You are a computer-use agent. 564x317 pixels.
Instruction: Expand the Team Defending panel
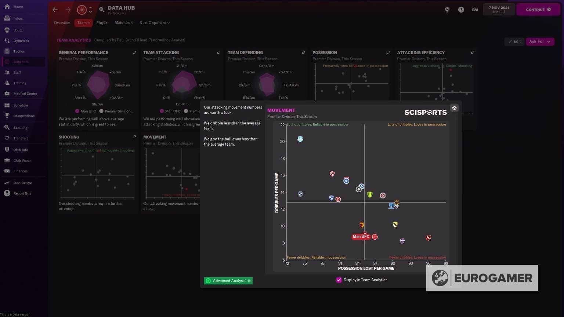(x=303, y=52)
